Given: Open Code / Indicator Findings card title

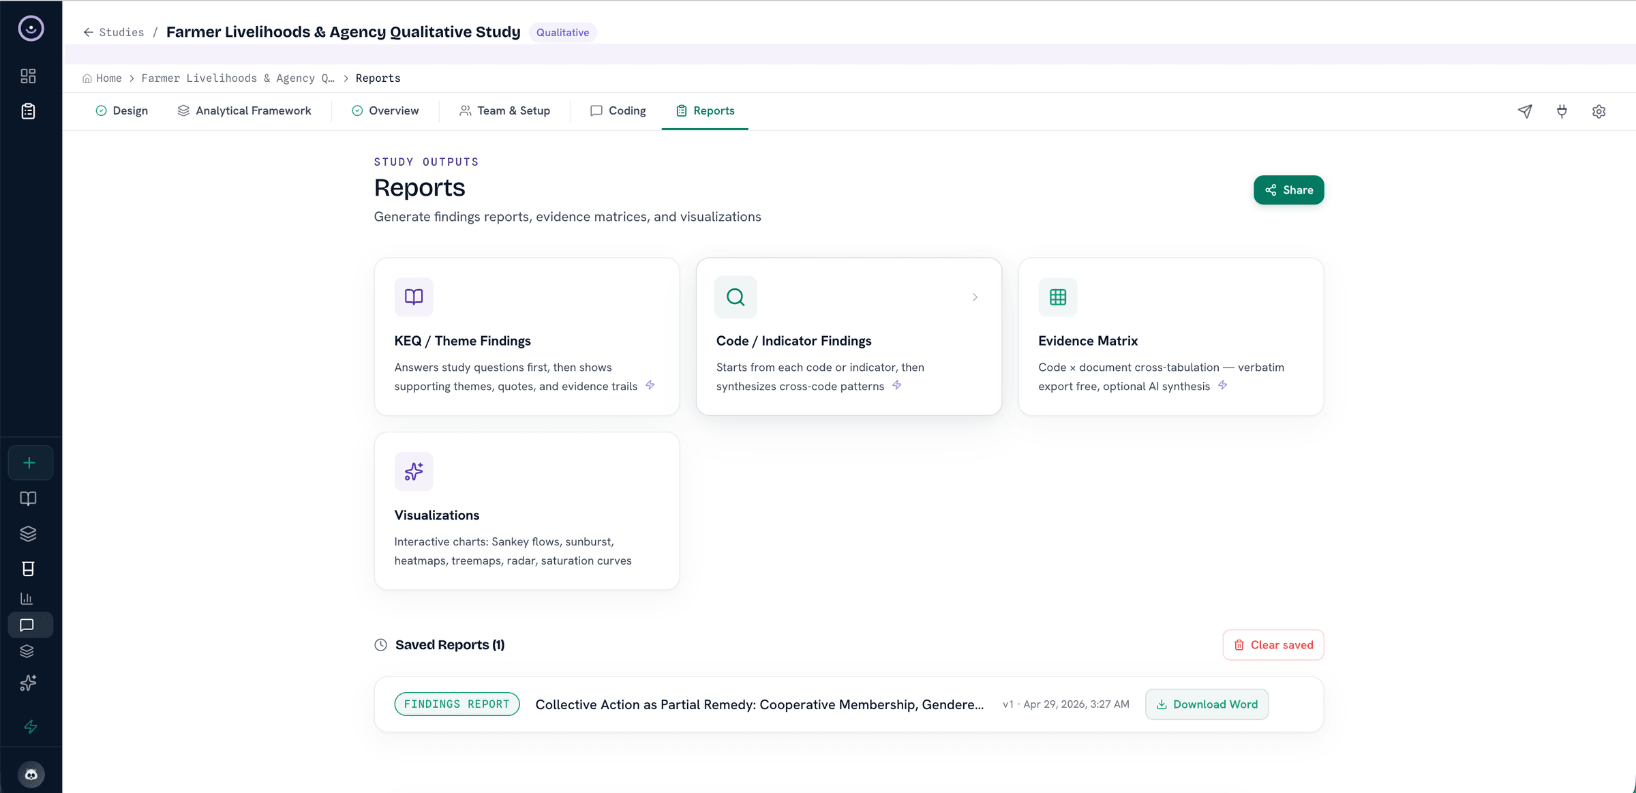Looking at the screenshot, I should (x=793, y=341).
